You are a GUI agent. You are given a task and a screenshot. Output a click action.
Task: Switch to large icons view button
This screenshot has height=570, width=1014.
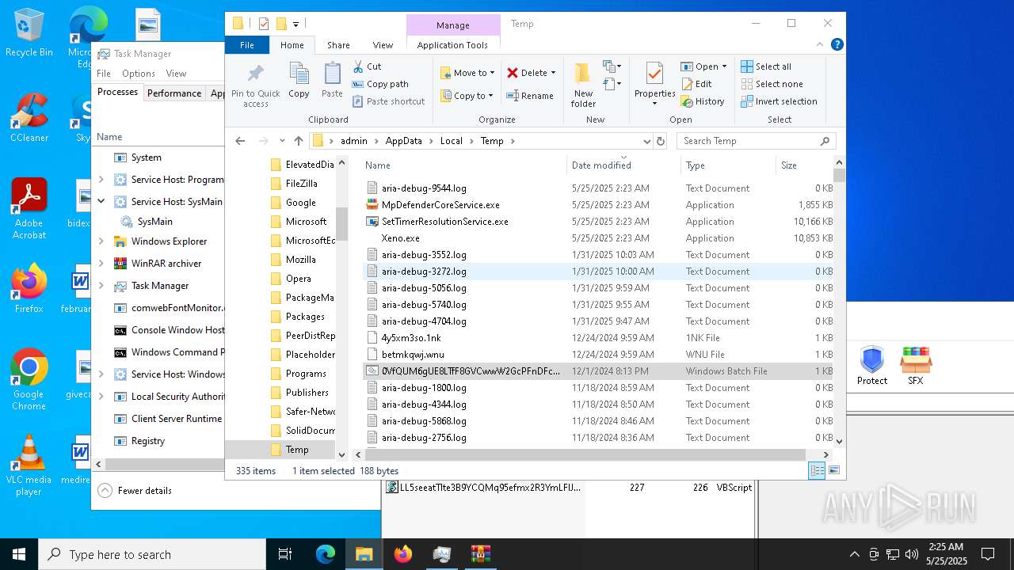[x=833, y=470]
